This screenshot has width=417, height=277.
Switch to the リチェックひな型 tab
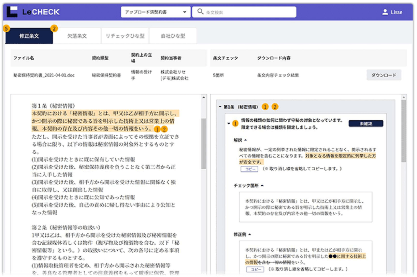125,36
